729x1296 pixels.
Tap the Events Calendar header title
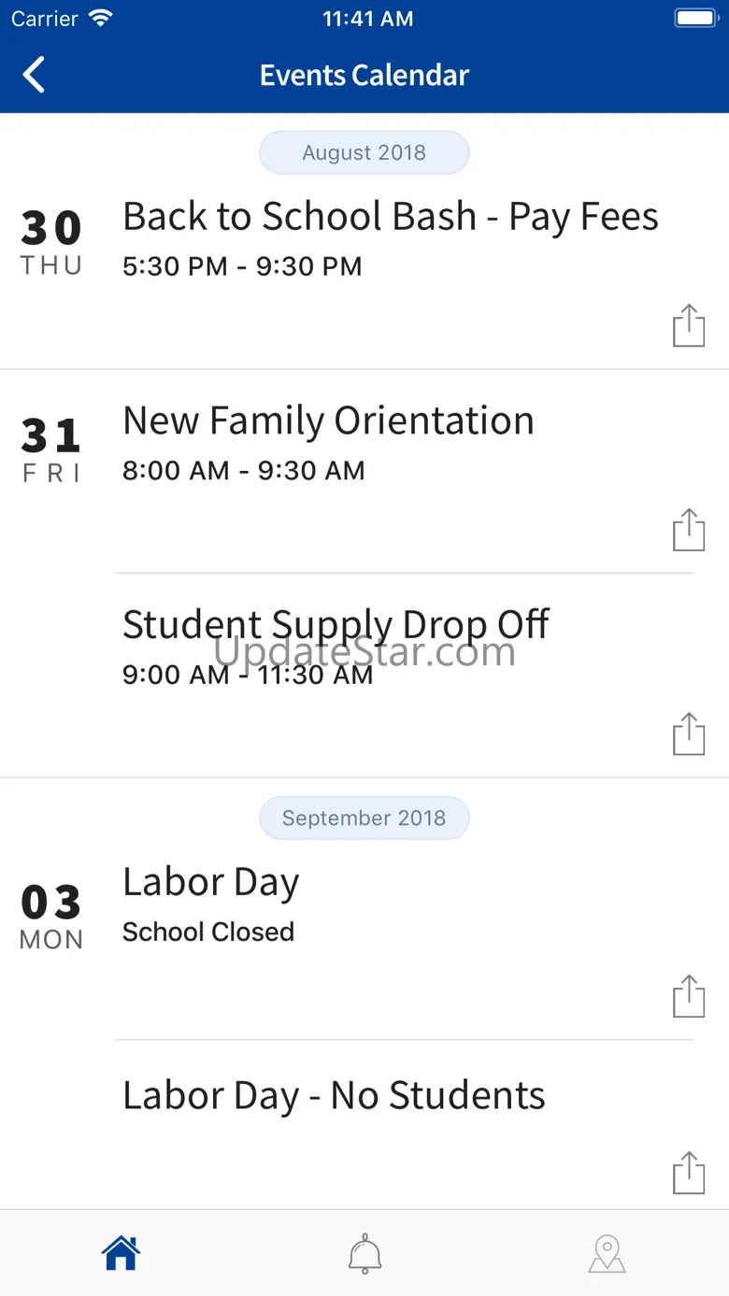coord(364,75)
